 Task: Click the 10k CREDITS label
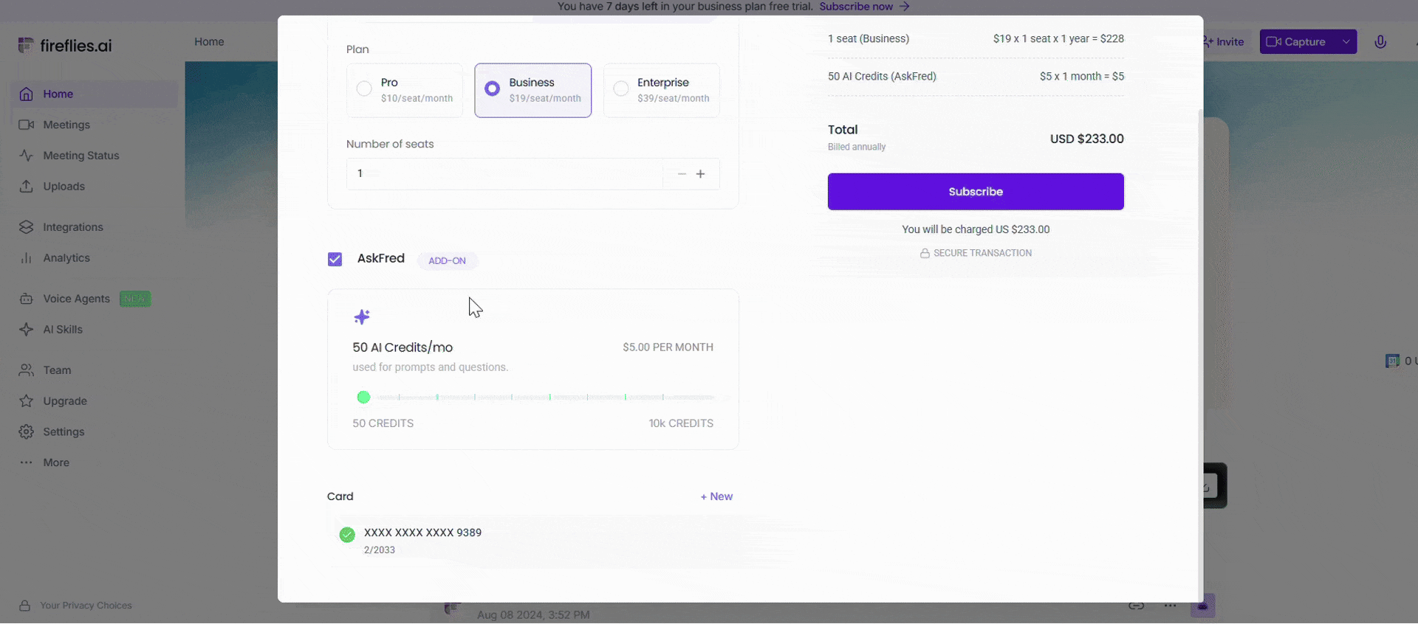click(681, 423)
